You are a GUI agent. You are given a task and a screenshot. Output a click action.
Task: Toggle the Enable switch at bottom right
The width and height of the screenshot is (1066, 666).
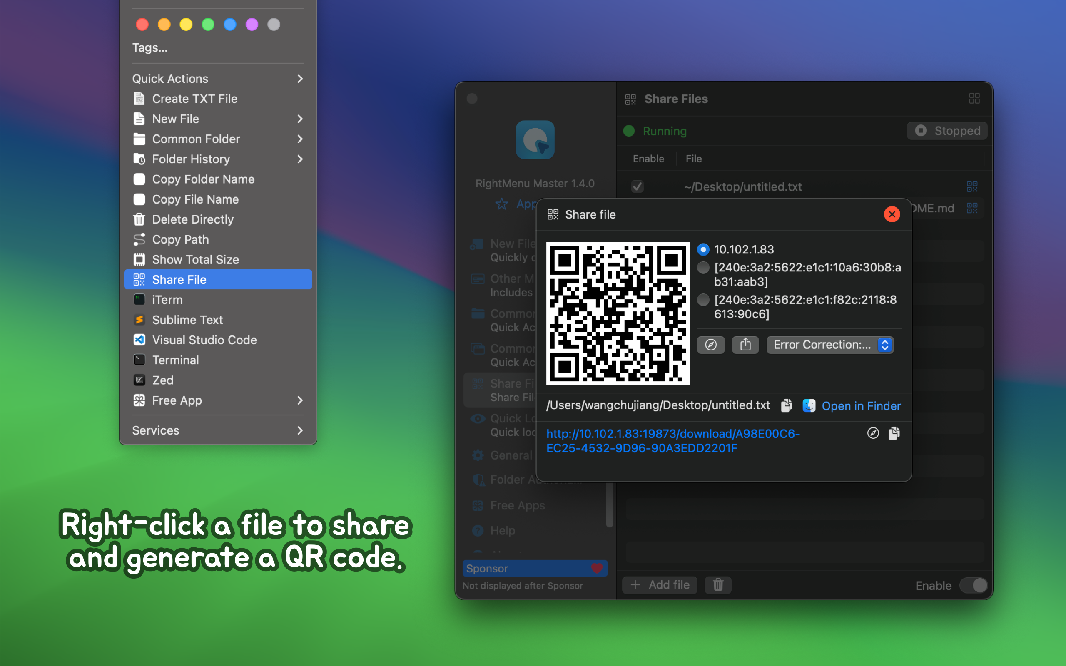click(974, 585)
